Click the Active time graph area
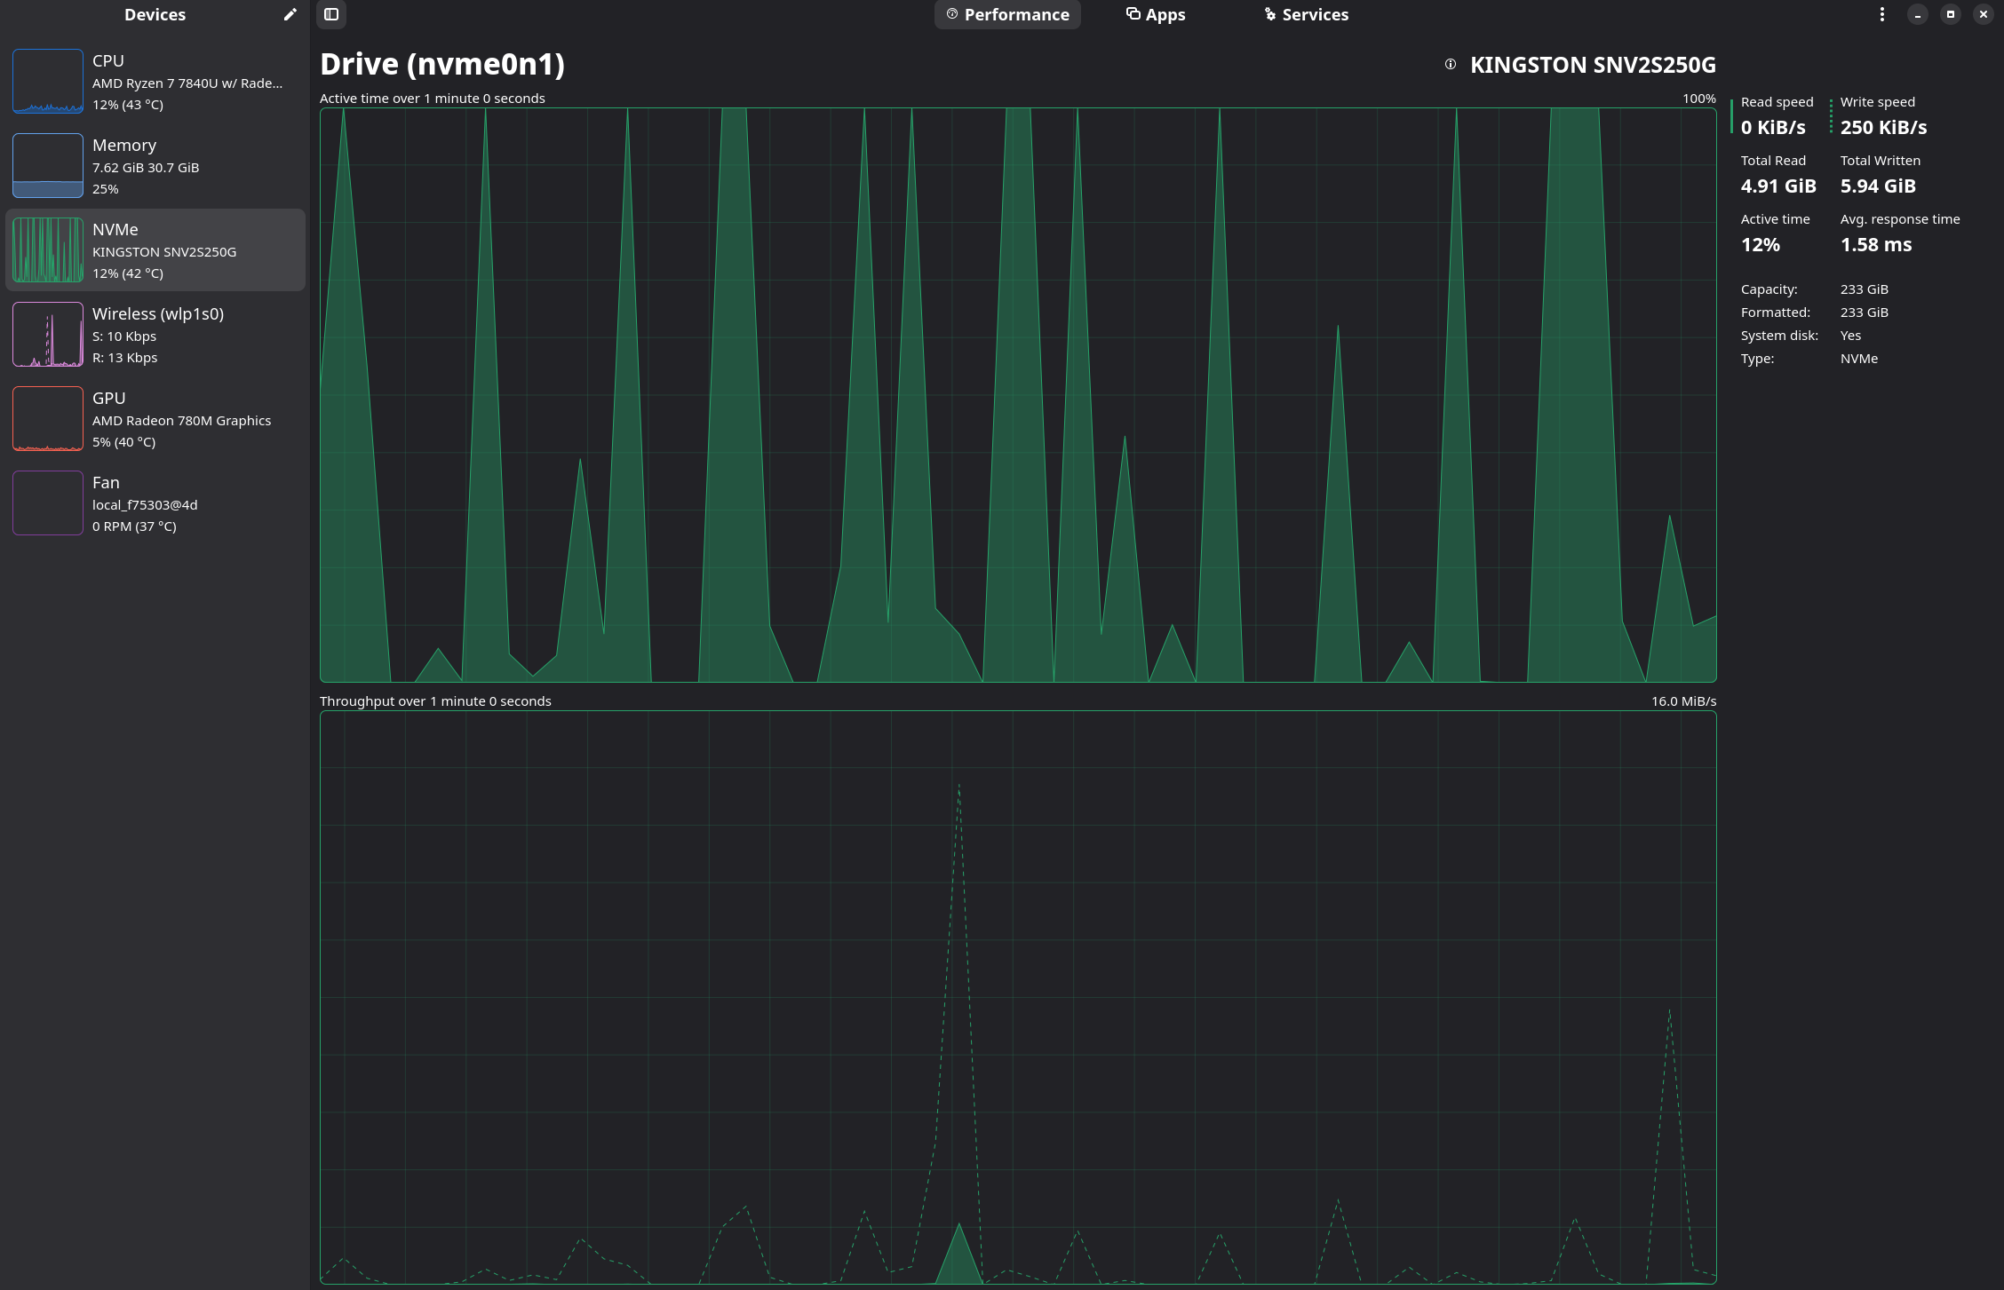This screenshot has width=2004, height=1290. click(x=1017, y=395)
